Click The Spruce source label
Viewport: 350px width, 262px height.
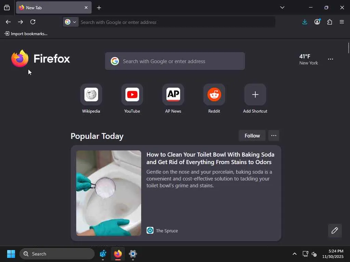[x=167, y=231]
